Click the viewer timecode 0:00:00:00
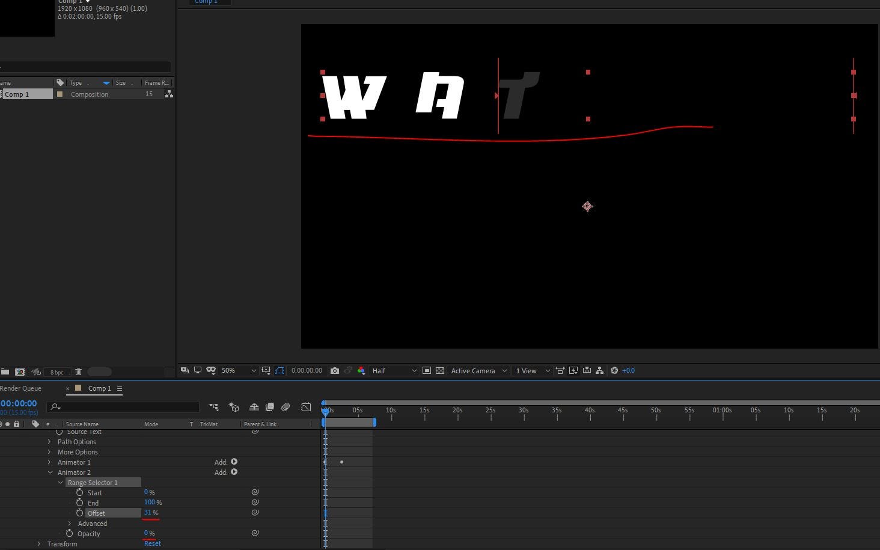The height and width of the screenshot is (550, 880). coord(307,370)
